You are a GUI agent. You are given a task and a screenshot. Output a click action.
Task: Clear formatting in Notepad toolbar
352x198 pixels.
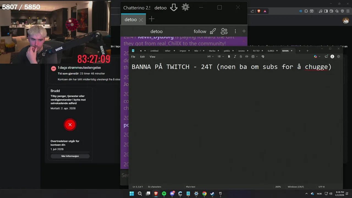263,57
